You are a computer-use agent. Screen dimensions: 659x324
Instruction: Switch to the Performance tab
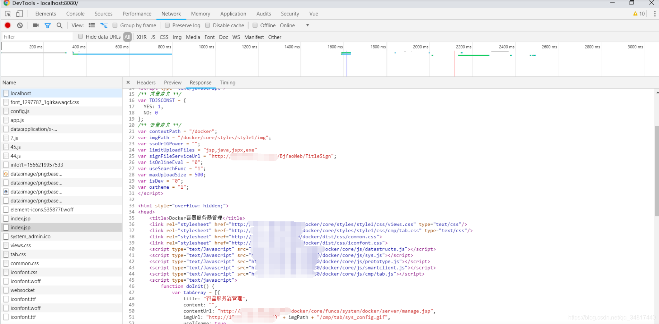[137, 14]
